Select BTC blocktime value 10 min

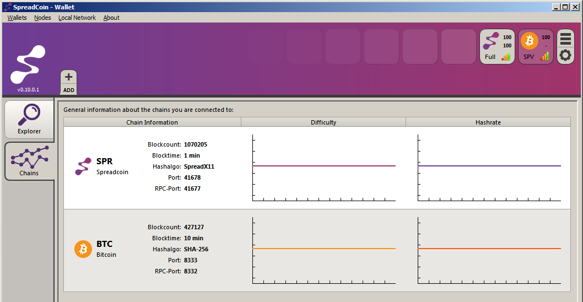(x=193, y=238)
